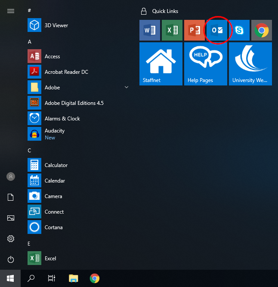
Task: Open Pictures from the Start sidebar
Action: click(x=11, y=218)
